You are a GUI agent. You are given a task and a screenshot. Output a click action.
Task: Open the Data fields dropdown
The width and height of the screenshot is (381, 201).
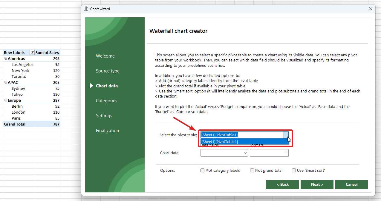pyautogui.click(x=224, y=153)
